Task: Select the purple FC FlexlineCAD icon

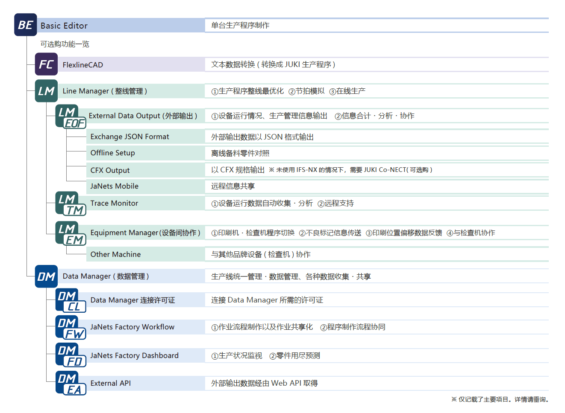Action: [46, 64]
